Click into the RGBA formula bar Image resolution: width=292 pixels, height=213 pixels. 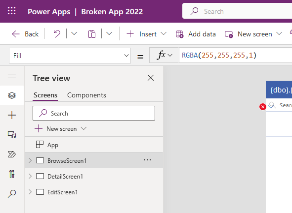pyautogui.click(x=235, y=55)
